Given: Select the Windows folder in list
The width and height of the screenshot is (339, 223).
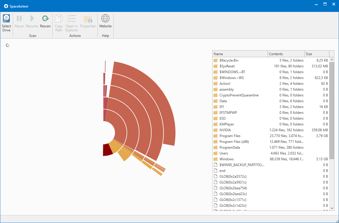Looking at the screenshot, I should click(226, 159).
